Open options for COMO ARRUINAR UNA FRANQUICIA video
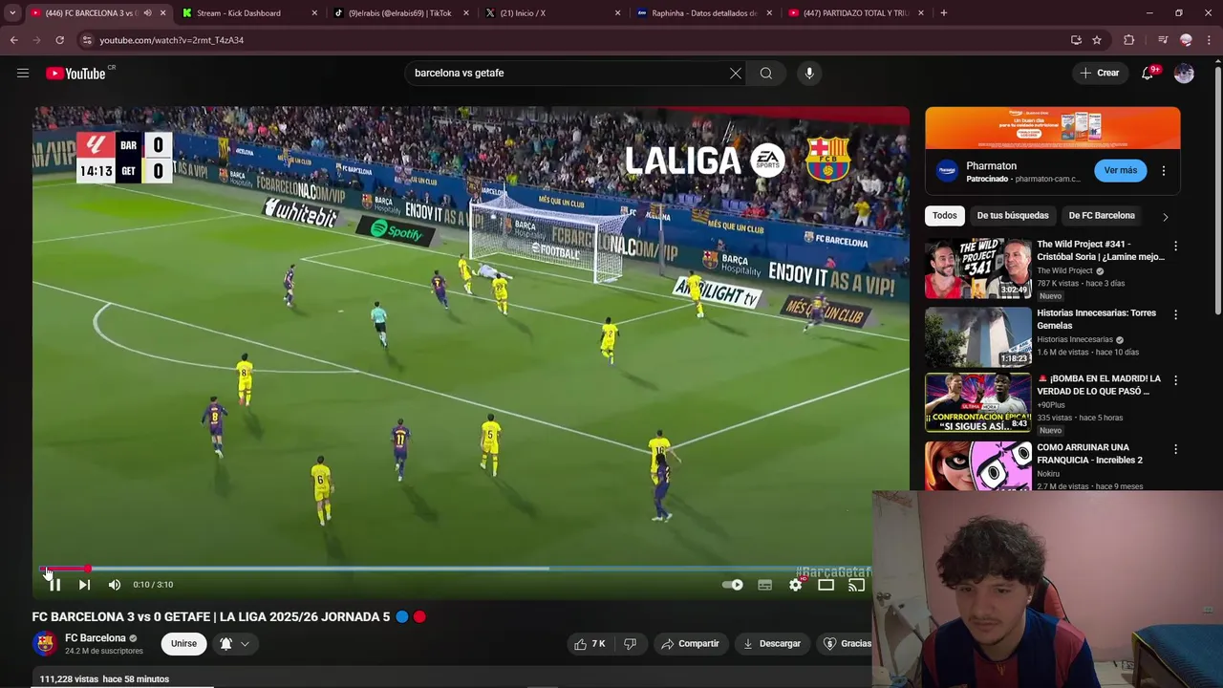The width and height of the screenshot is (1223, 688). pos(1175,449)
